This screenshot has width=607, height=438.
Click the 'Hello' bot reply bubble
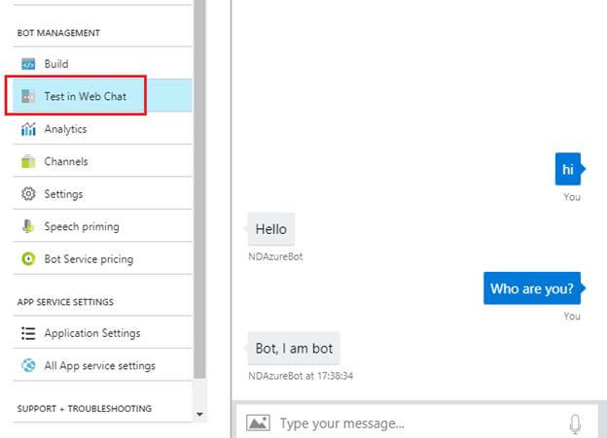270,229
